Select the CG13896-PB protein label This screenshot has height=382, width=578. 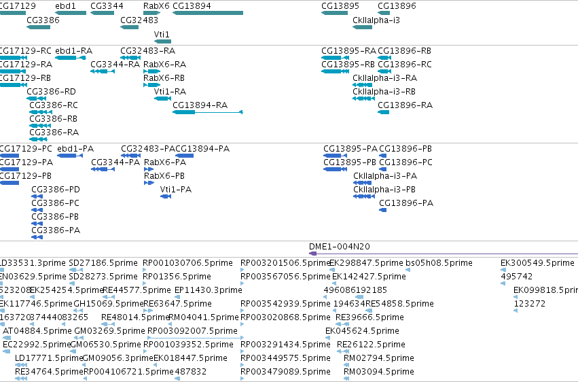(x=405, y=149)
